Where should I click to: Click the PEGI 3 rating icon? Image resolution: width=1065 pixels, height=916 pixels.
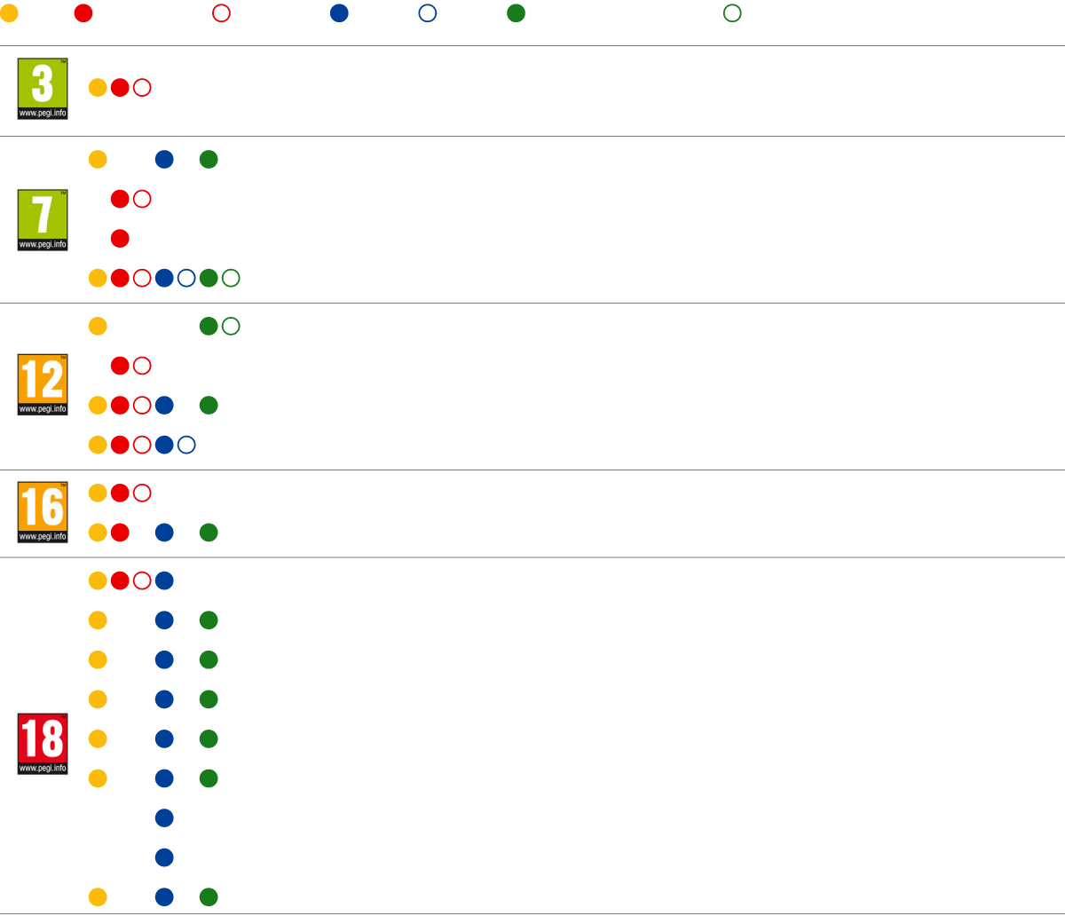43,89
